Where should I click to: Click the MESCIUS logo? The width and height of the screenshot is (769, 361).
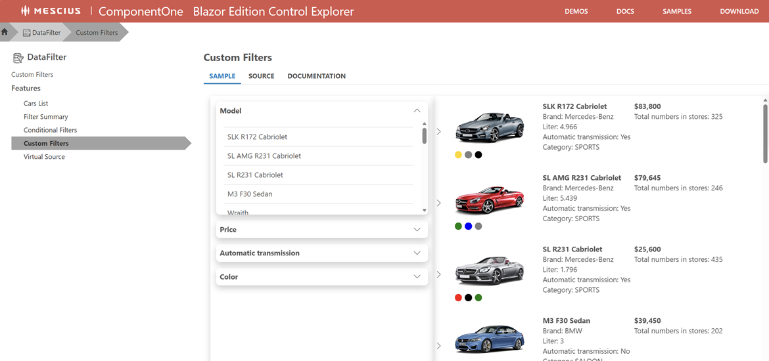(x=51, y=11)
